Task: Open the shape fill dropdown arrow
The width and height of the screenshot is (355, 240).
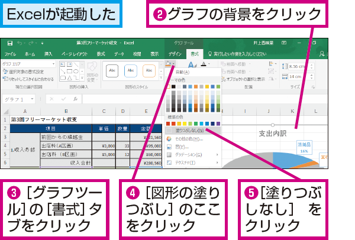Action: [x=173, y=64]
